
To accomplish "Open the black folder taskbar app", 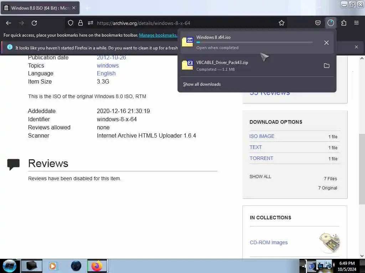I will coord(32,266).
